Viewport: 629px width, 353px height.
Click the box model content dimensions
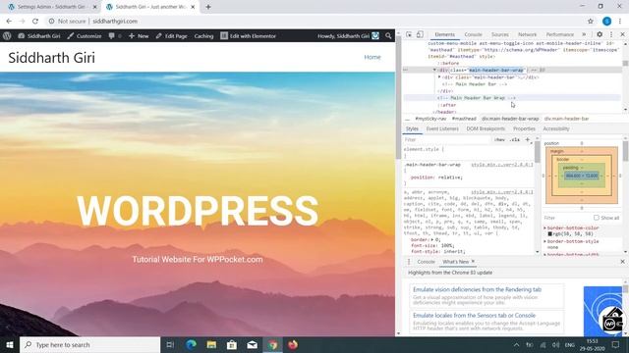[x=581, y=176]
